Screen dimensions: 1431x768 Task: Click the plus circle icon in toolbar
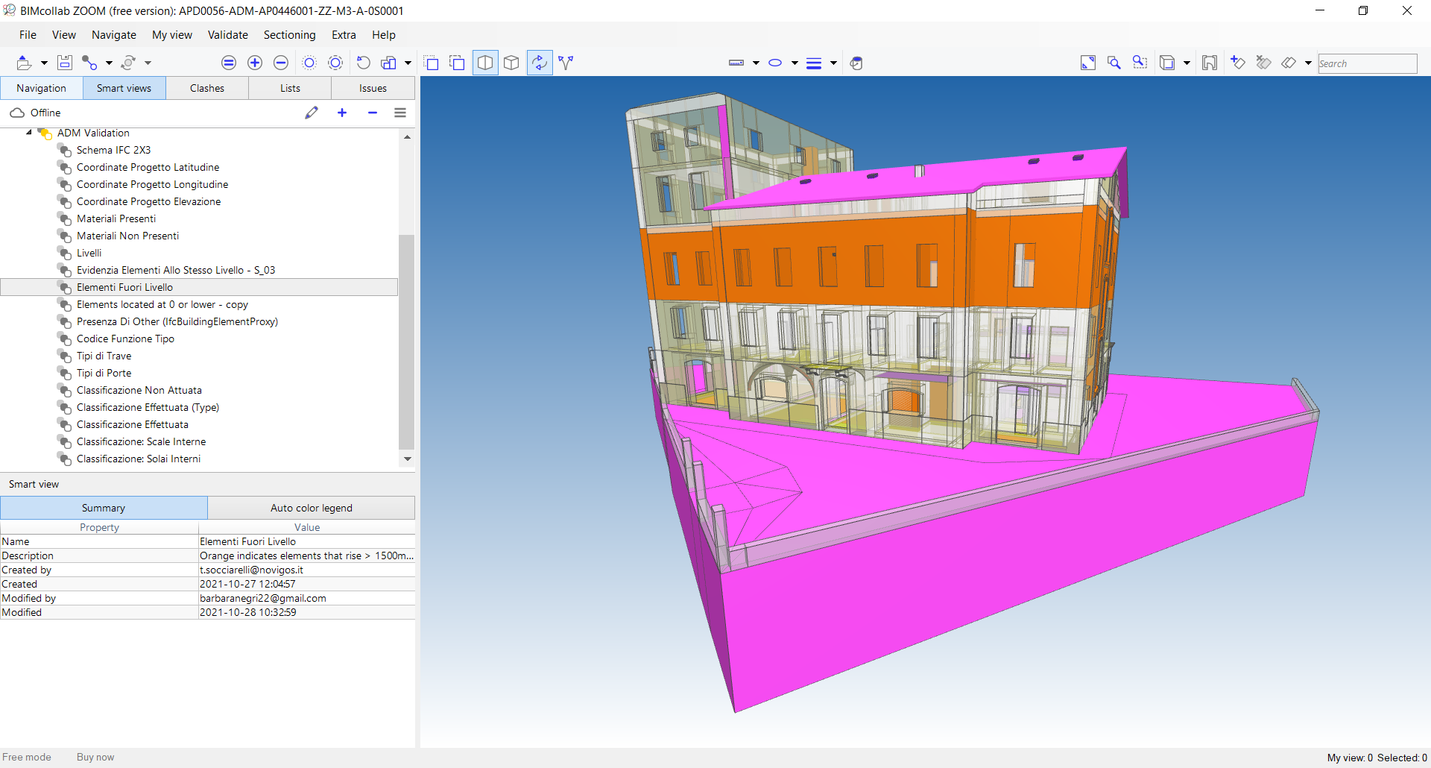point(255,63)
